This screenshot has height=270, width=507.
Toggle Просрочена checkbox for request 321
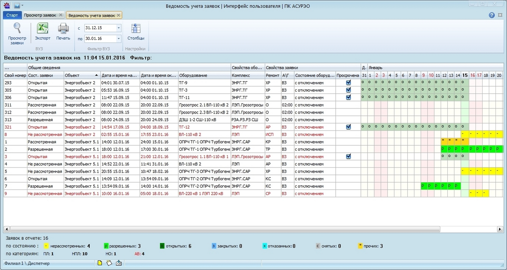[348, 127]
